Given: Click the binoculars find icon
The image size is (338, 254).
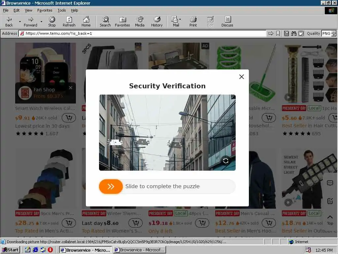Looking at the screenshot, I should tap(293, 33).
